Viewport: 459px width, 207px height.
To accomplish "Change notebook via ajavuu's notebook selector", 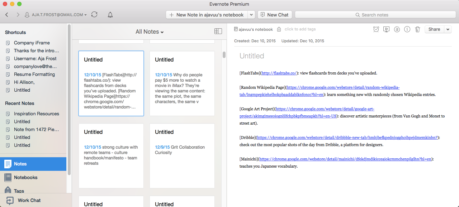I will point(254,29).
